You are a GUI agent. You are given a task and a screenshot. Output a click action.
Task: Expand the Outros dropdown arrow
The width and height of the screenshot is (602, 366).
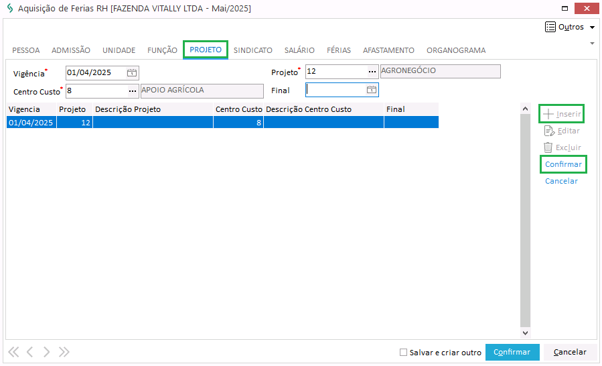(592, 27)
